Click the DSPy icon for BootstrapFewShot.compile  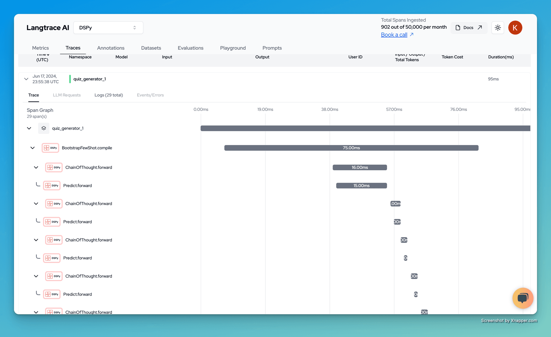tap(50, 148)
